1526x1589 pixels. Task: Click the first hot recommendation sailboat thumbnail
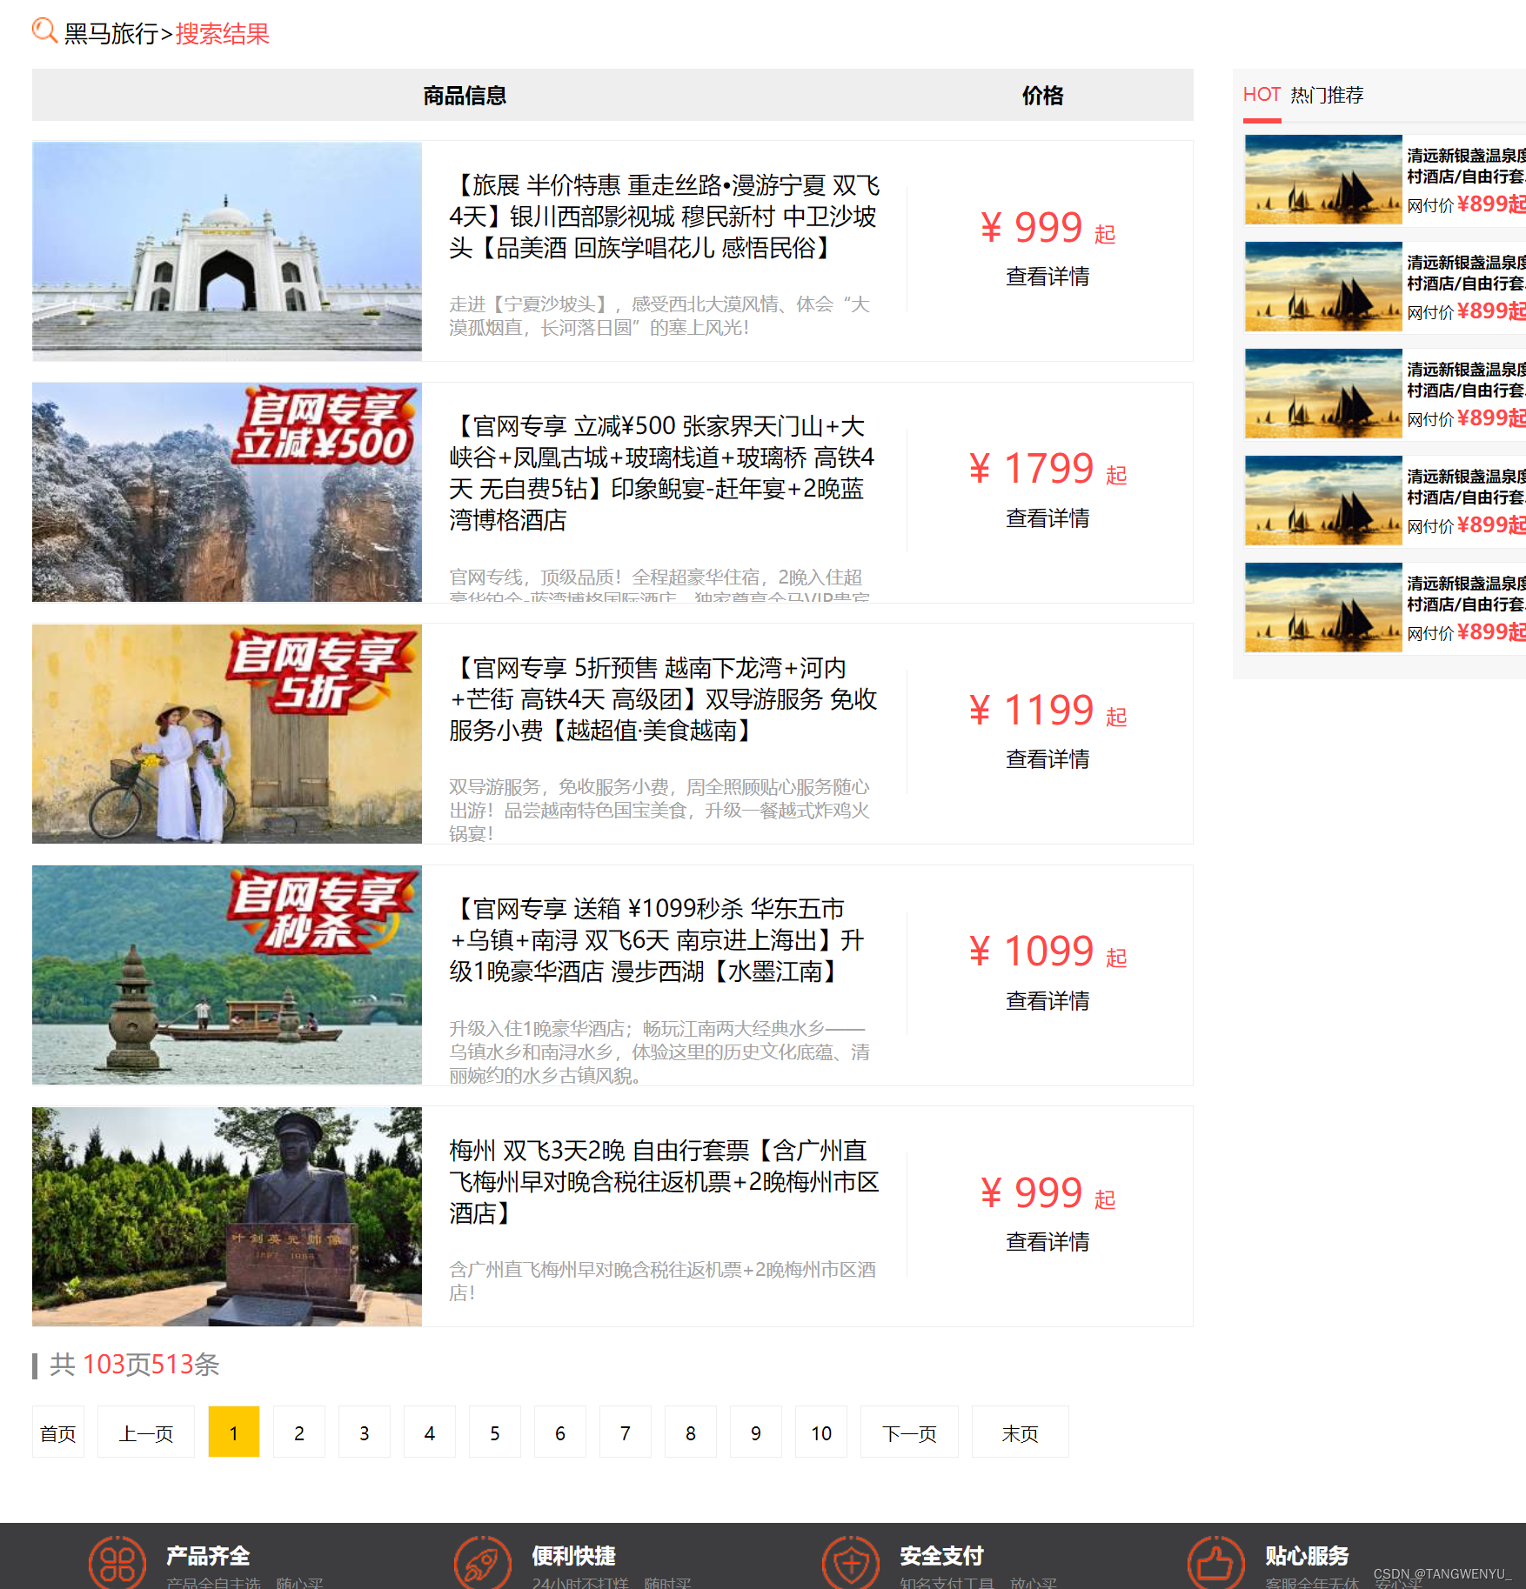pos(1323,179)
